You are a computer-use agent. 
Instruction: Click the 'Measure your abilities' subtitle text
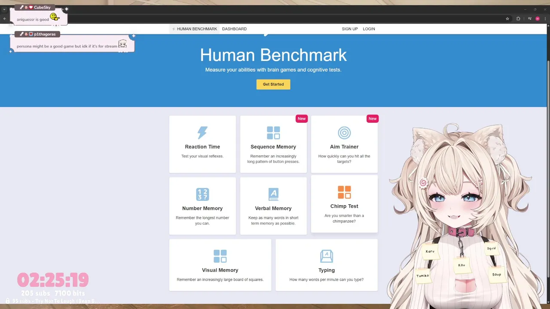pos(273,70)
